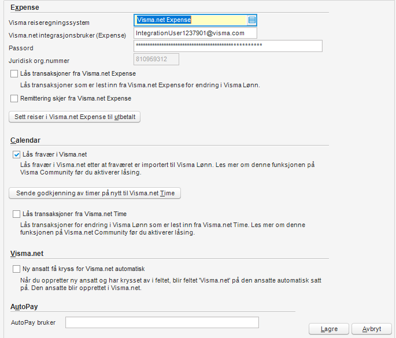396x338 pixels.
Task: Click the AutoPay section heading
Action: click(x=24, y=306)
